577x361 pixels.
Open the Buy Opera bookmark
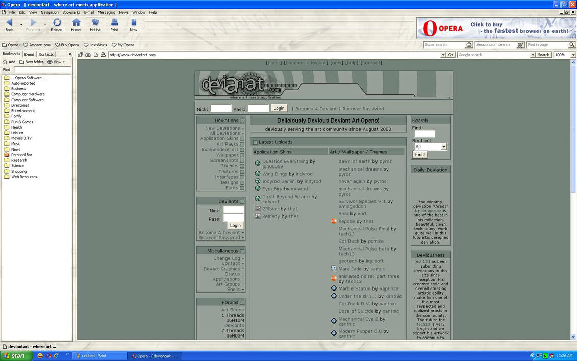pyautogui.click(x=67, y=45)
